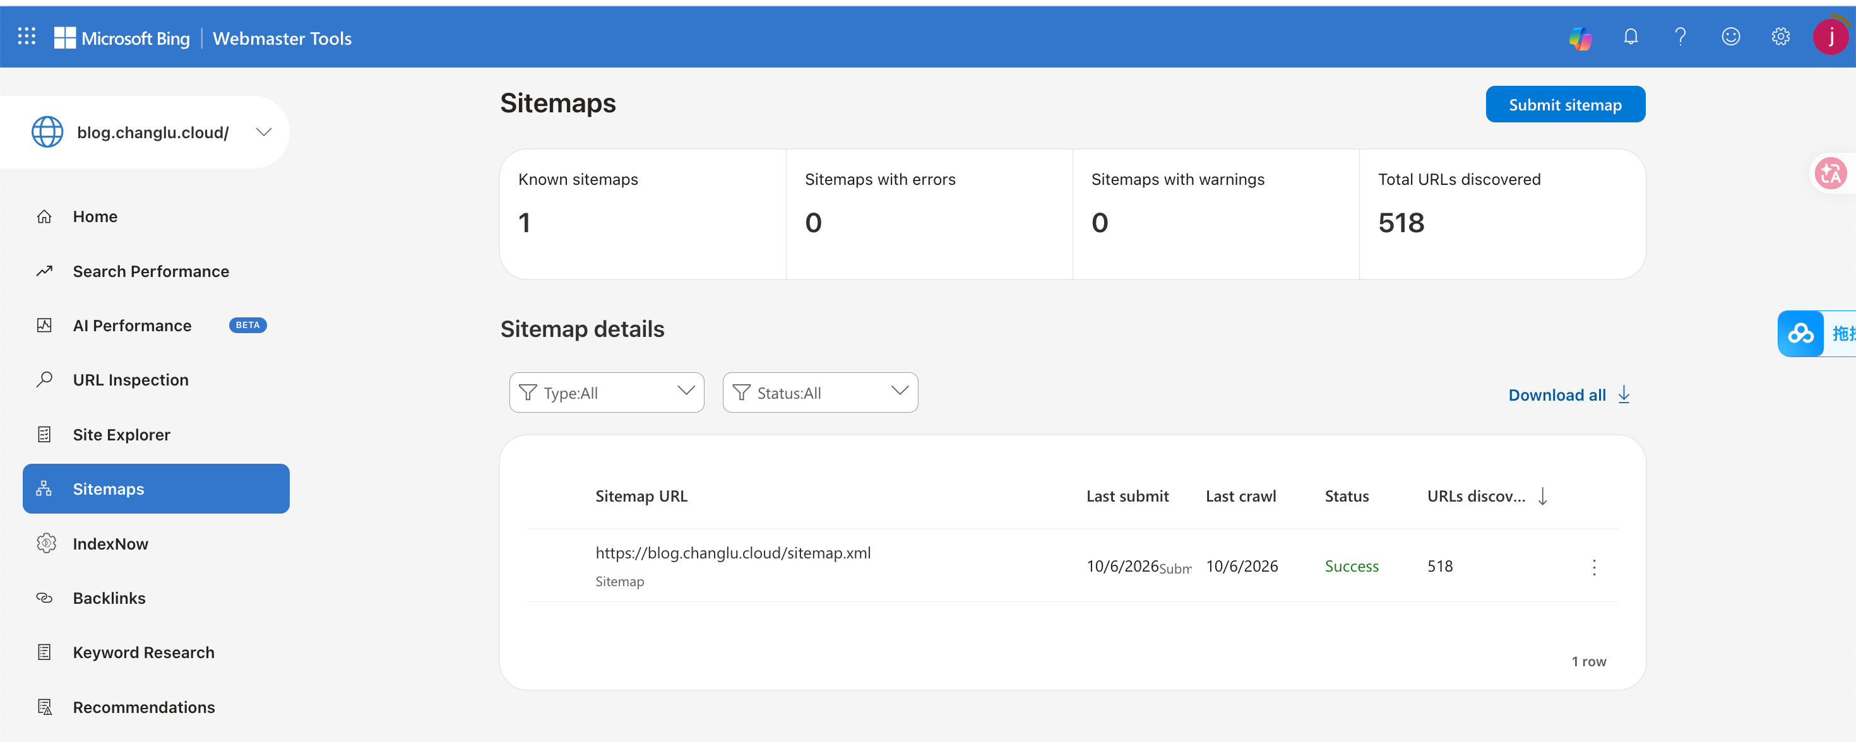
Task: Open the Microsoft apps grid launcher
Action: 27,37
